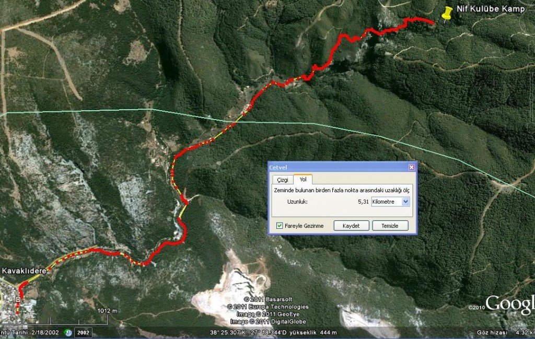
Task: Select the Yol tab
Action: [303, 179]
